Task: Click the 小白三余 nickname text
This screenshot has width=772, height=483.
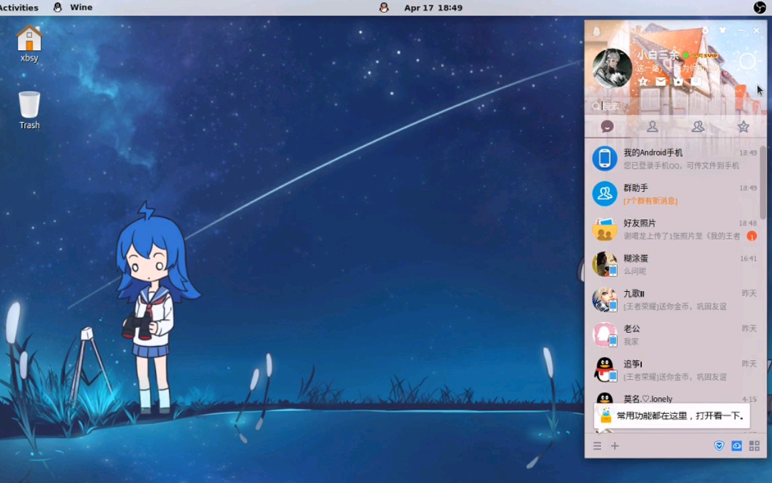Action: [658, 55]
